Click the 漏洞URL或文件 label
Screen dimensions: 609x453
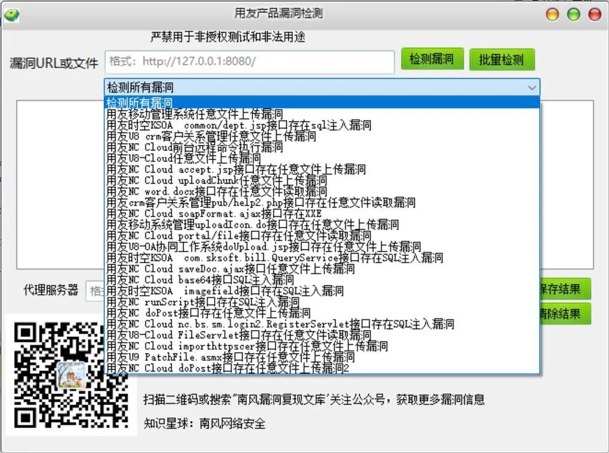point(54,63)
